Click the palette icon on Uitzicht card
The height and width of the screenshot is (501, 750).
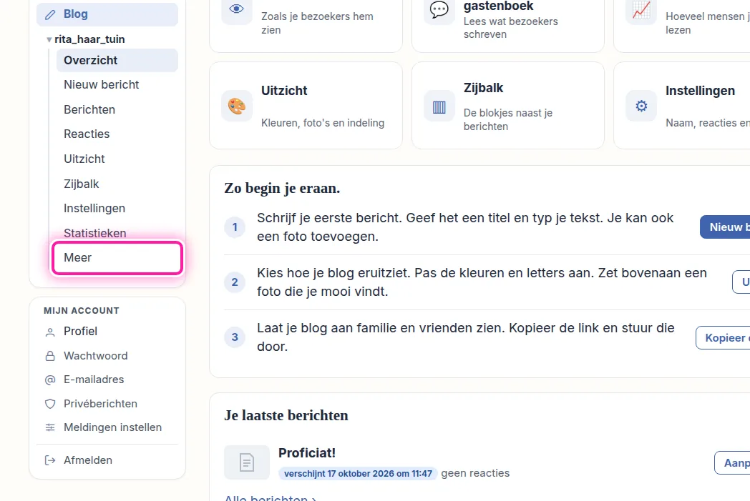[237, 106]
